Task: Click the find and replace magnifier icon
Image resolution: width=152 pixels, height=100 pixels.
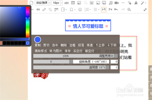Action: click(x=129, y=10)
